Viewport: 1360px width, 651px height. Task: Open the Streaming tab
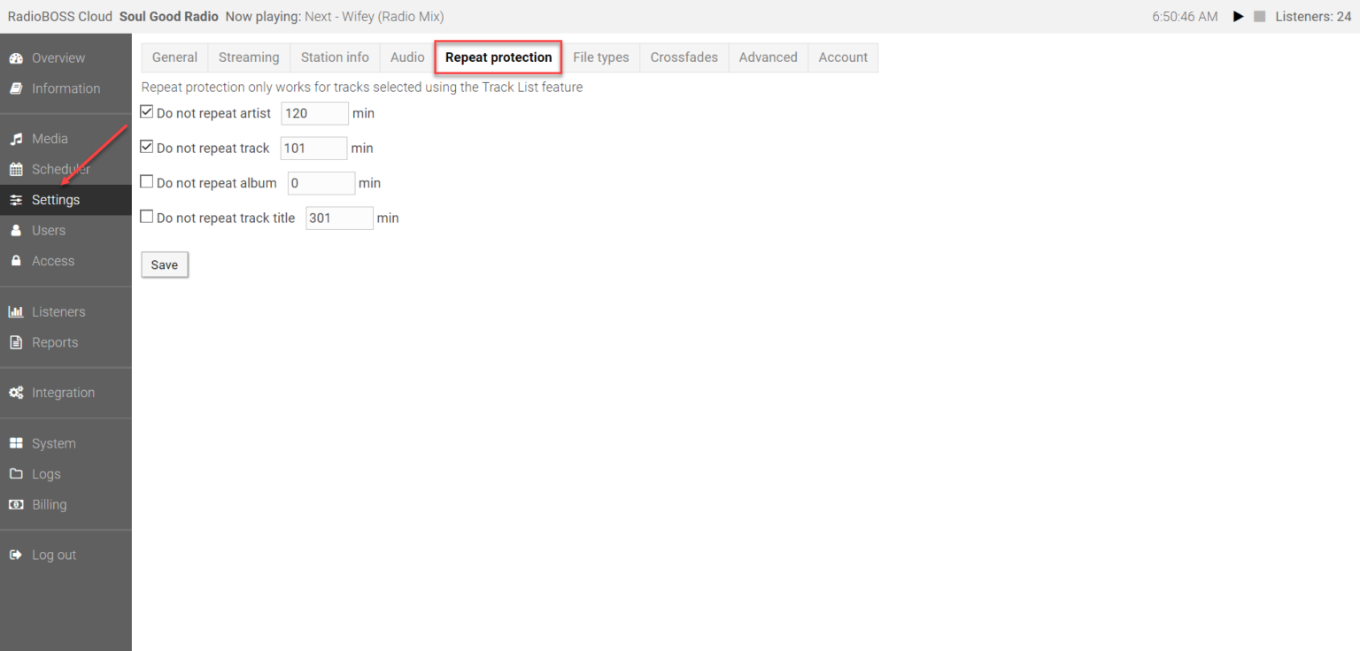[249, 57]
